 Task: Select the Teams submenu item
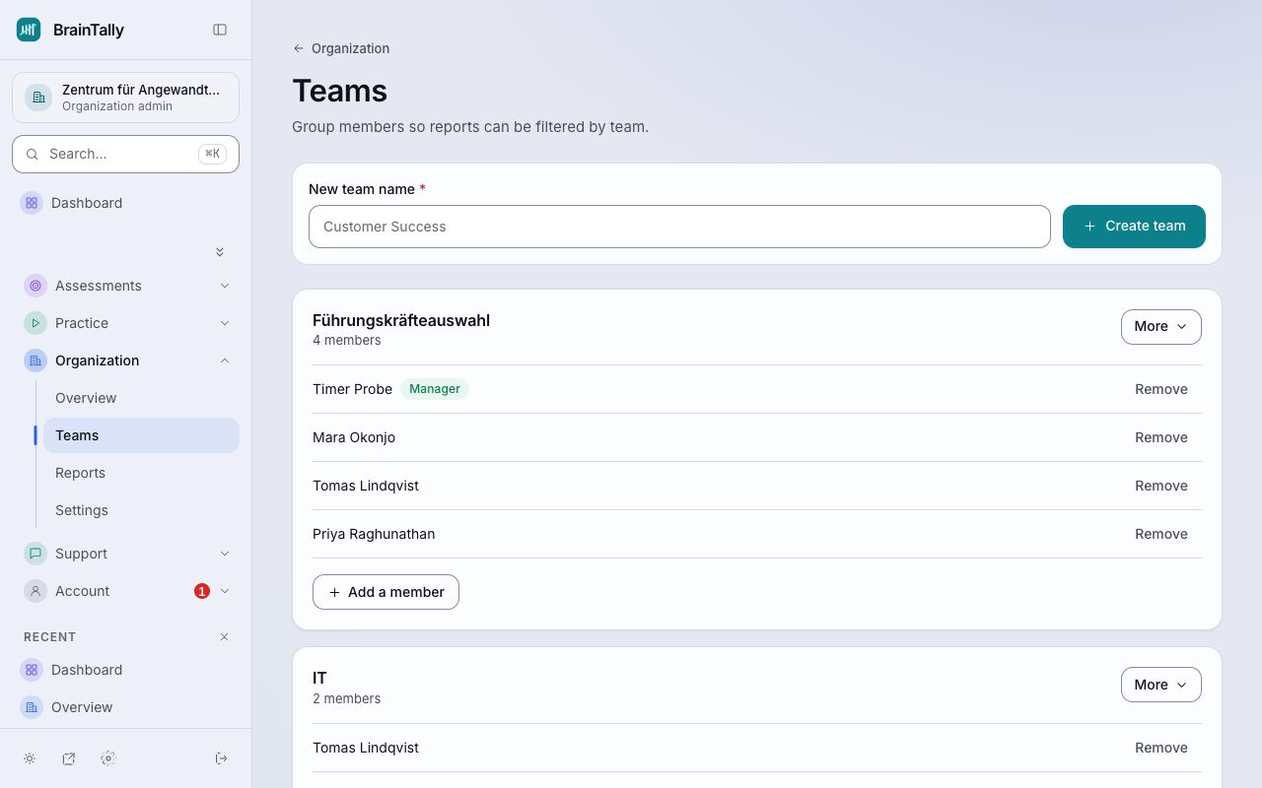141,435
